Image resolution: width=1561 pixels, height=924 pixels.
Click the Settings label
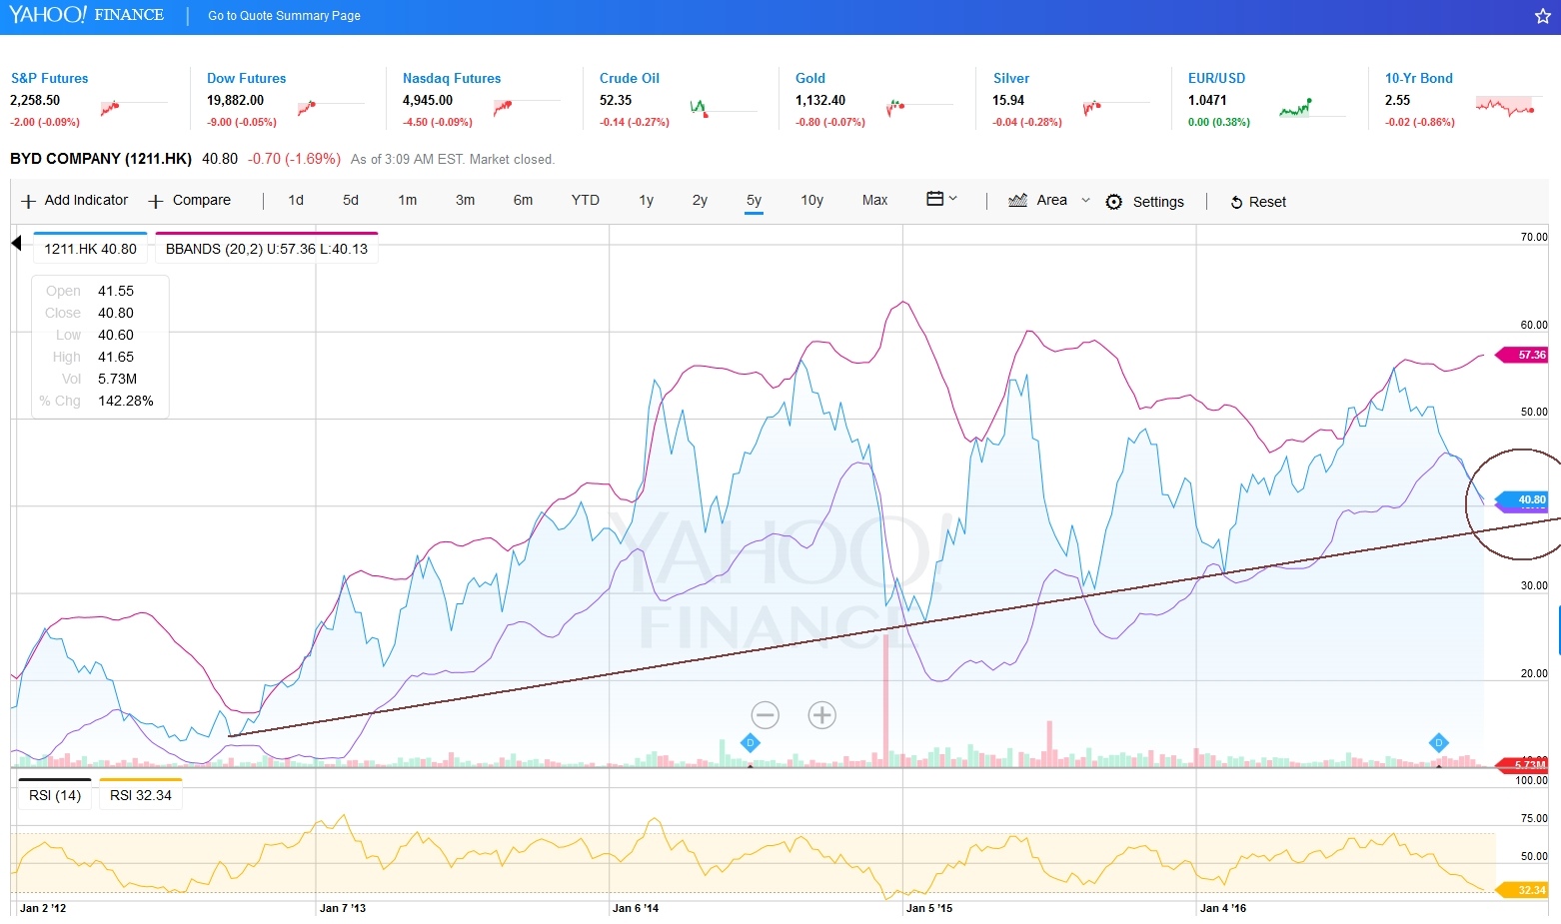(x=1158, y=202)
